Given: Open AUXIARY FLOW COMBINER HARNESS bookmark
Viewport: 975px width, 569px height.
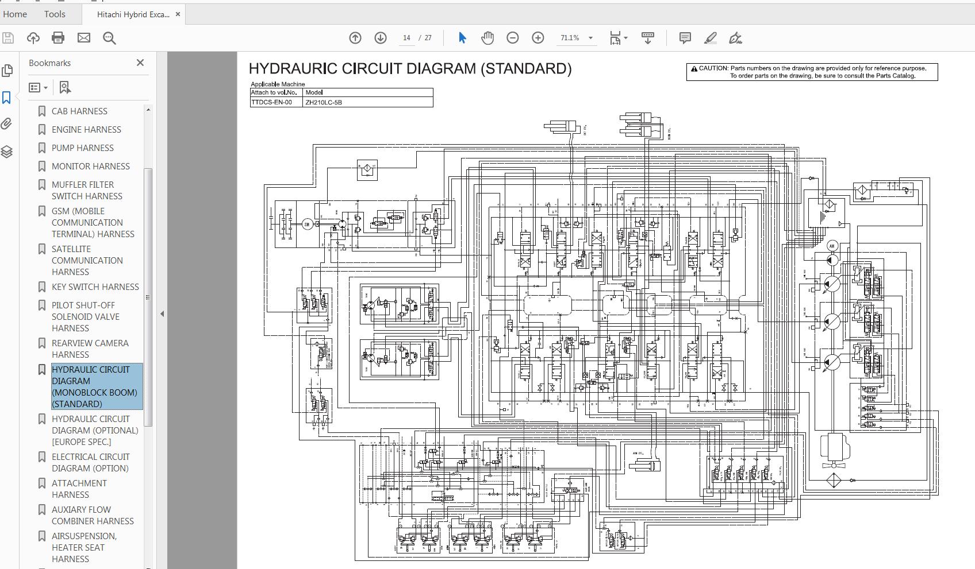Looking at the screenshot, I should point(93,515).
